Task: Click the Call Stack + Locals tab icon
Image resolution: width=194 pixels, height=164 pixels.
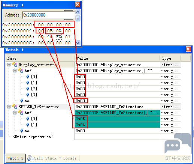Action: (x=30, y=158)
